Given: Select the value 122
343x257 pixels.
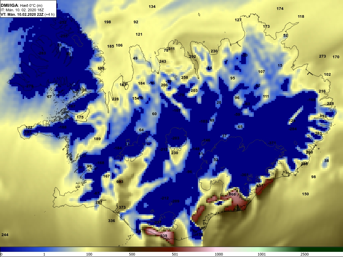Looking at the screenshot, I should click(x=29, y=127).
